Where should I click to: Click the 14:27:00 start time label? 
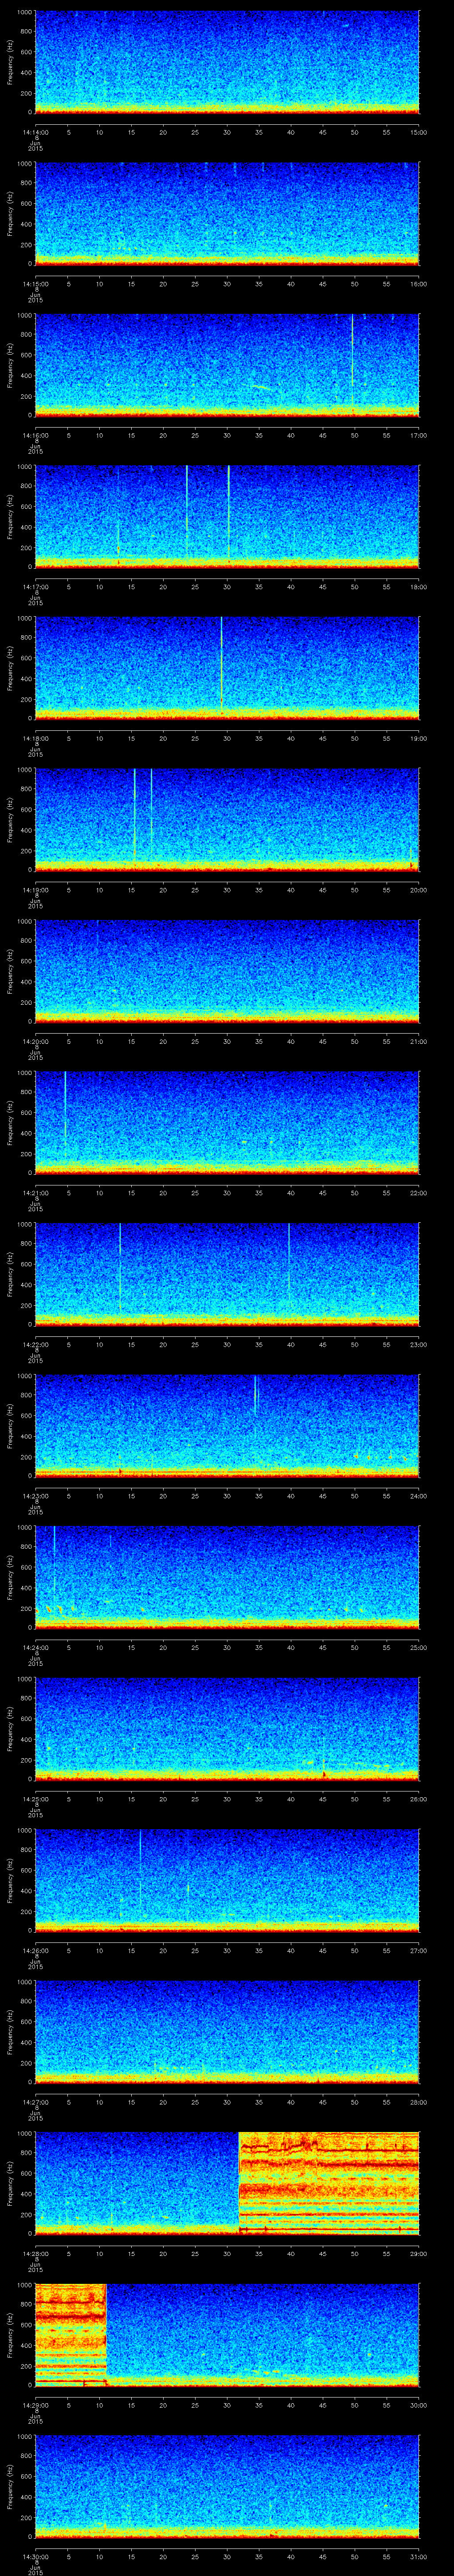(35, 2102)
